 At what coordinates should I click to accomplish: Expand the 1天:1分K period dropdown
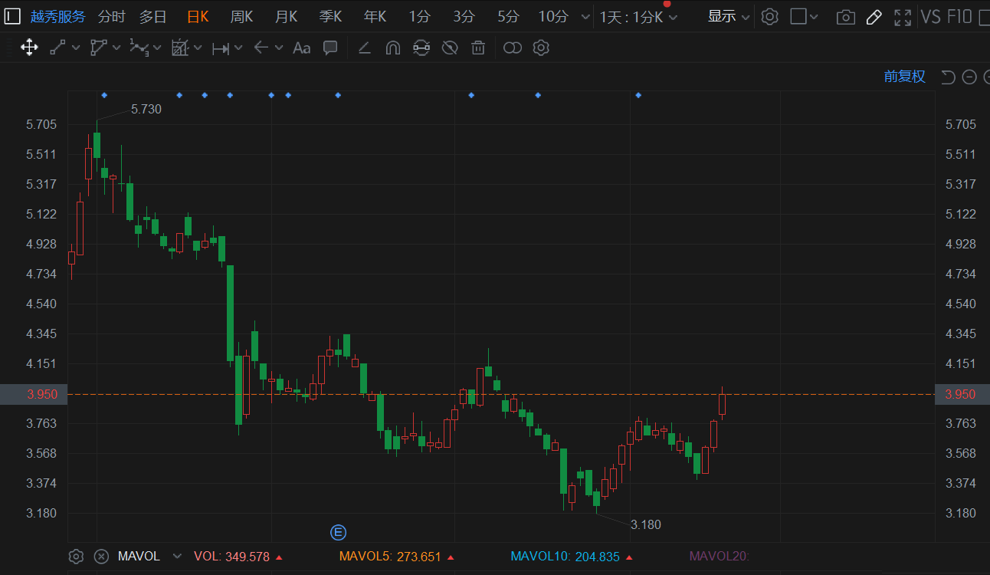(x=638, y=17)
